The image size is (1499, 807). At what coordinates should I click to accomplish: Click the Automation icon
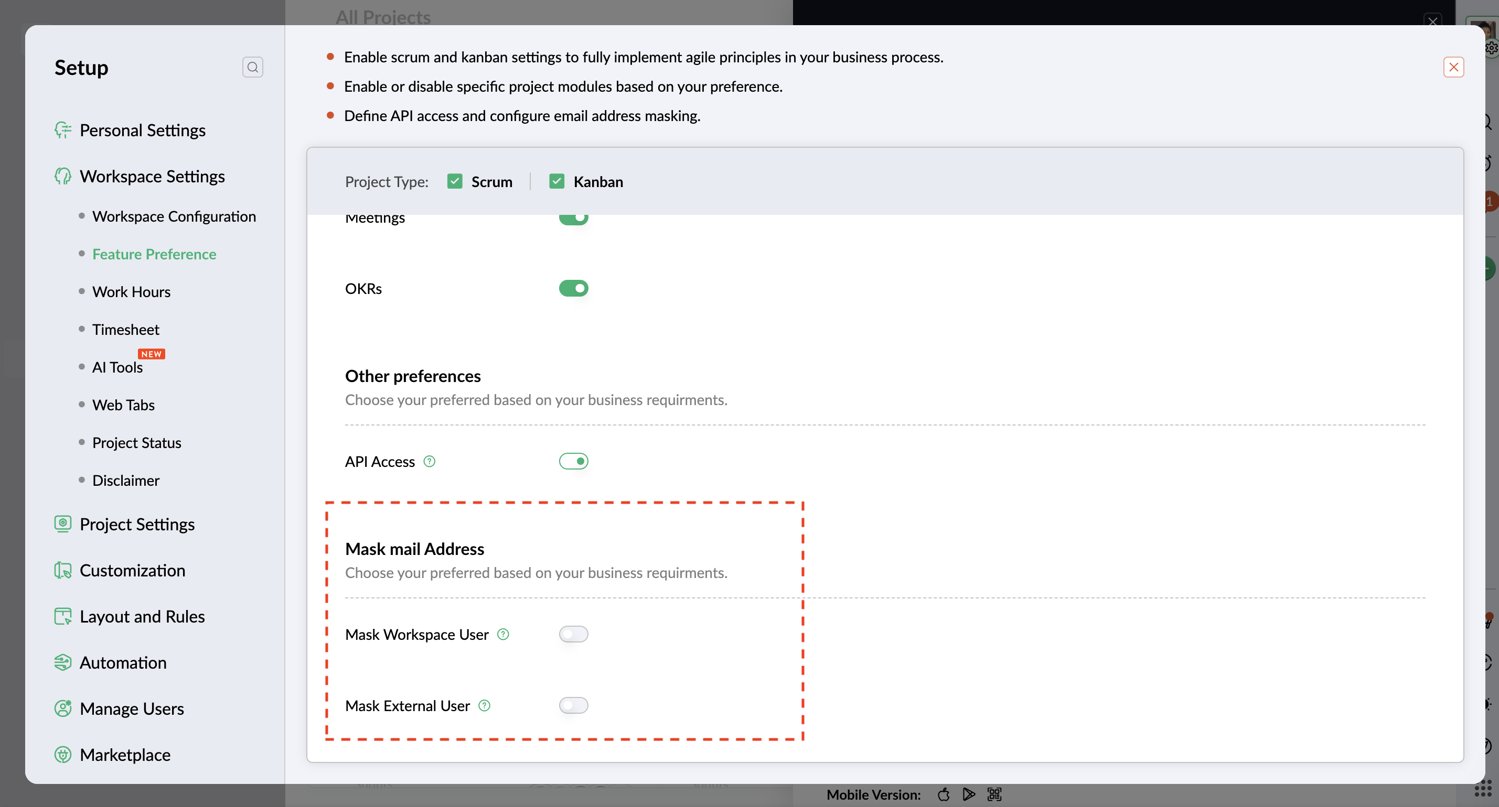coord(63,662)
